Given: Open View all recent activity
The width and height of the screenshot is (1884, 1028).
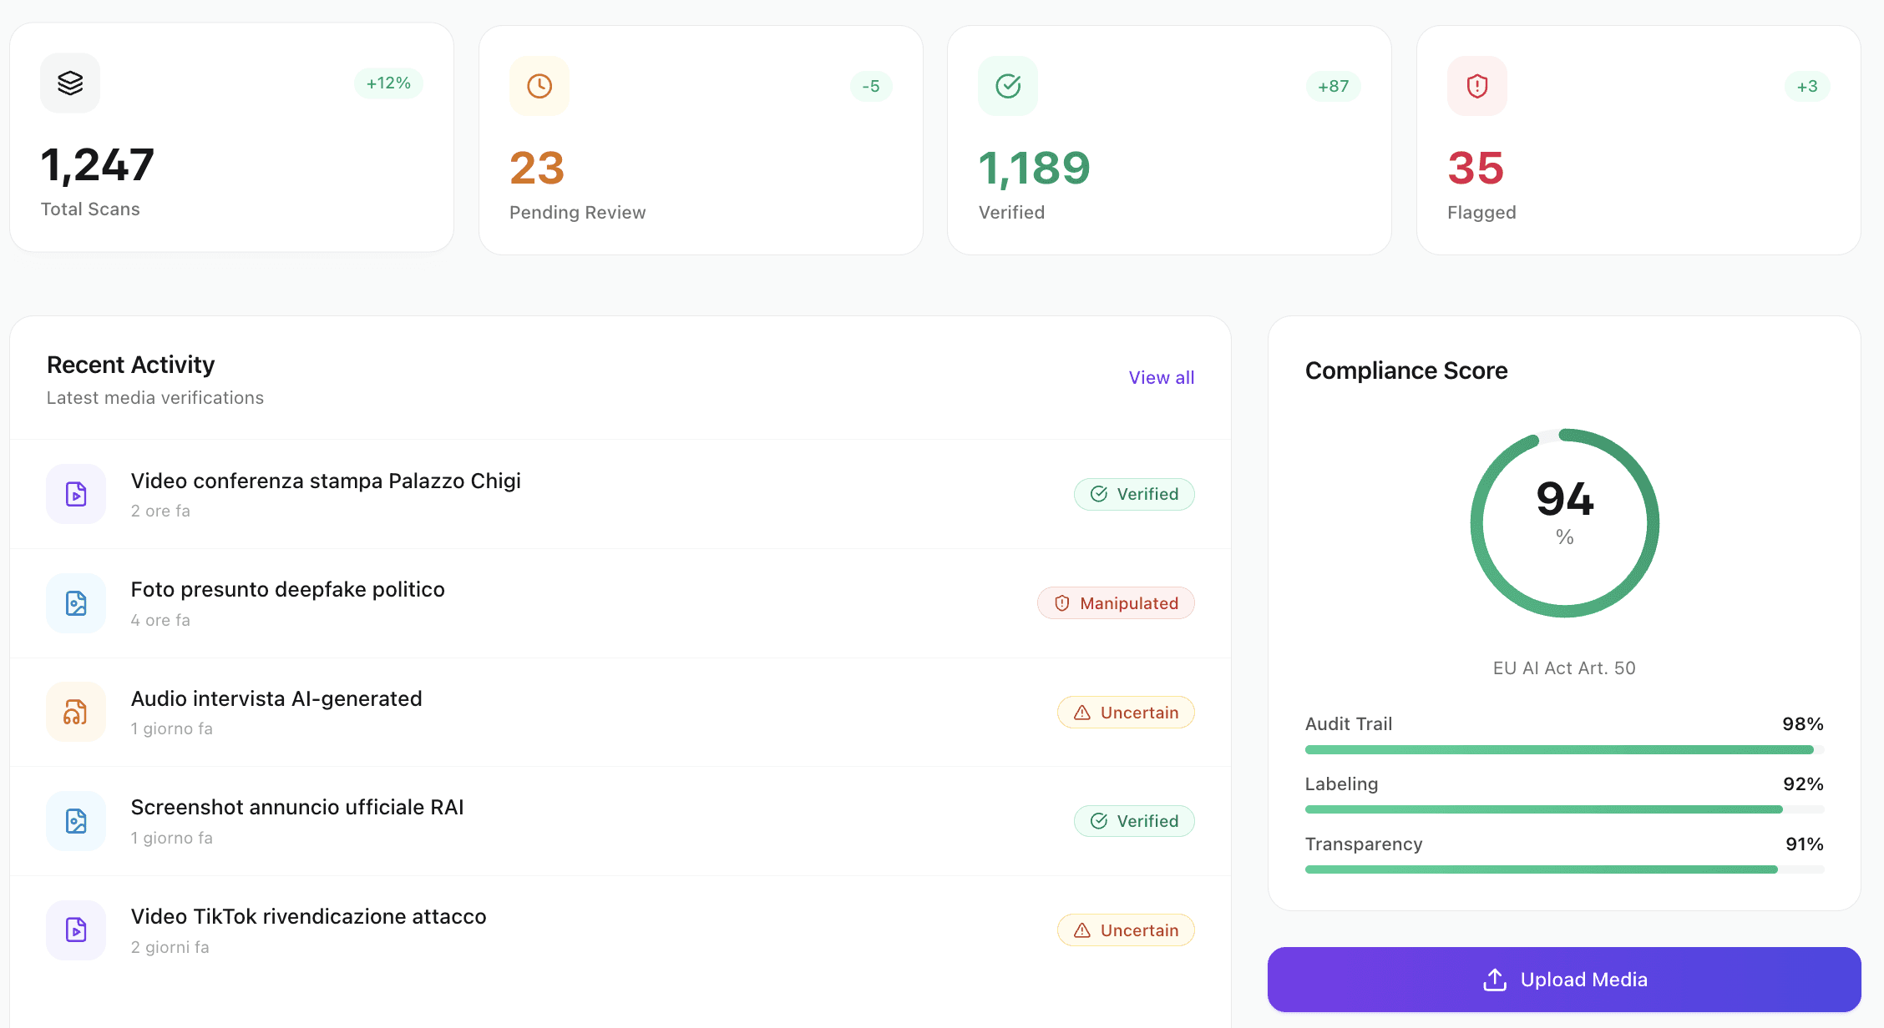Looking at the screenshot, I should click(1161, 377).
